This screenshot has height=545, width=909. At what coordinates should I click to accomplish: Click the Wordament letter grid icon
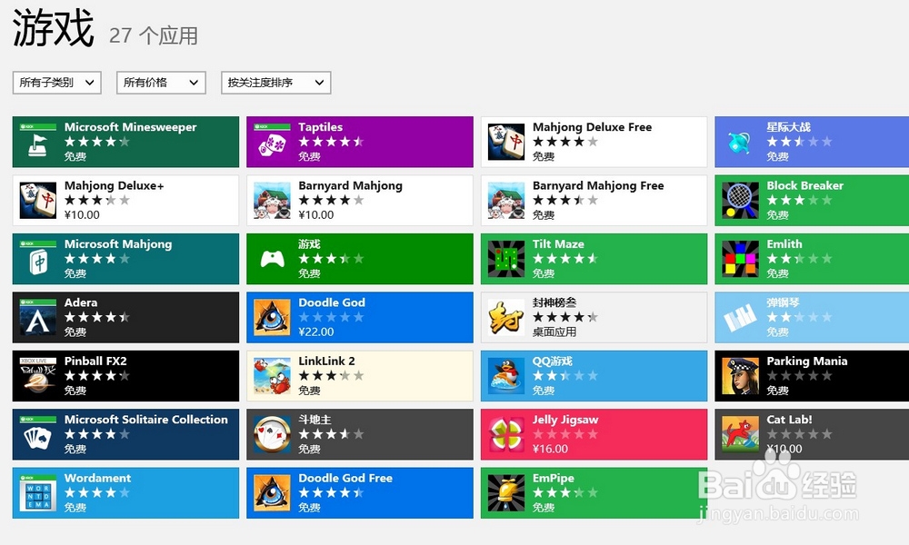click(x=37, y=492)
